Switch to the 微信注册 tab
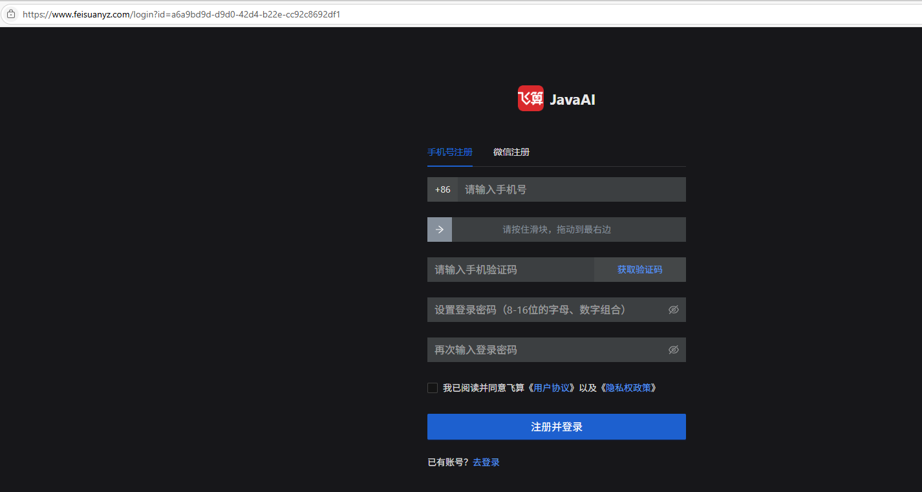The width and height of the screenshot is (922, 492). (x=511, y=152)
